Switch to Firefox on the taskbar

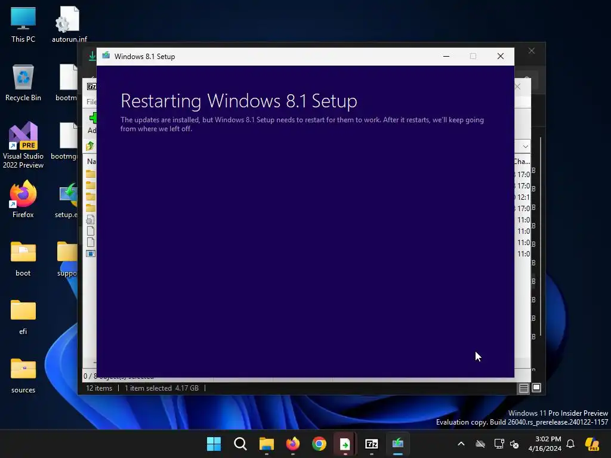coord(292,444)
